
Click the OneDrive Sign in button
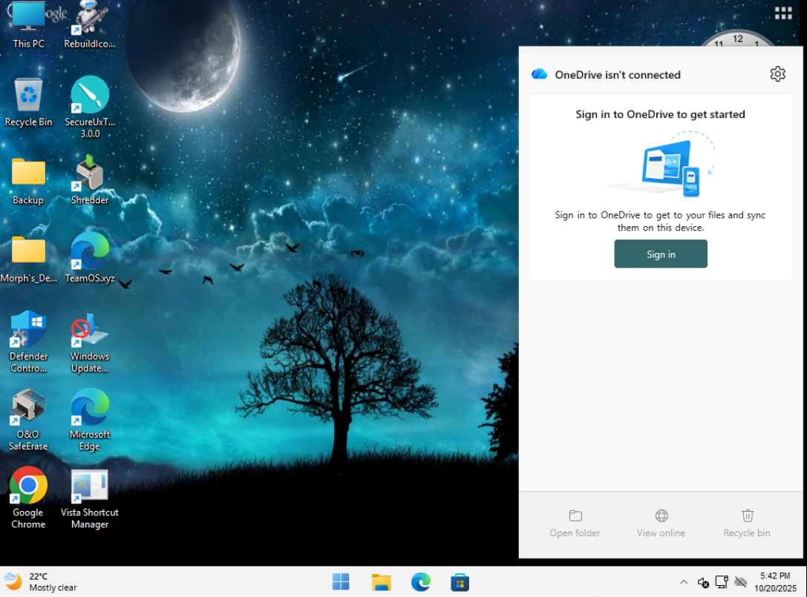point(660,254)
